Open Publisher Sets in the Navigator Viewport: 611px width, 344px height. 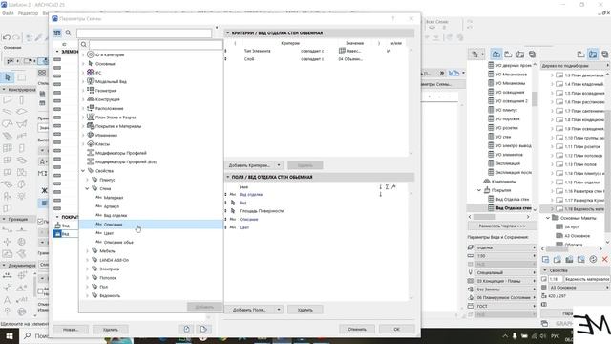[x=532, y=54]
